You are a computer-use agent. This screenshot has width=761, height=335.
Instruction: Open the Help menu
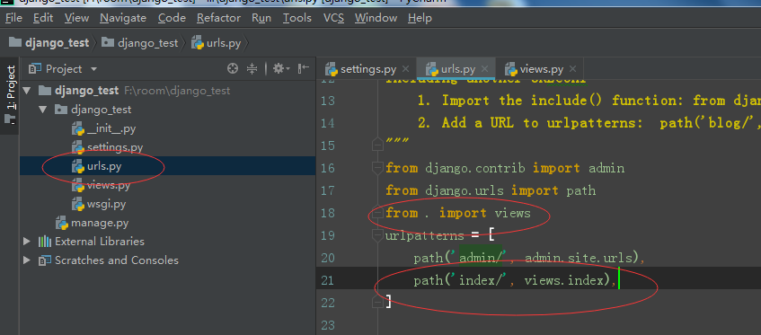(x=420, y=18)
